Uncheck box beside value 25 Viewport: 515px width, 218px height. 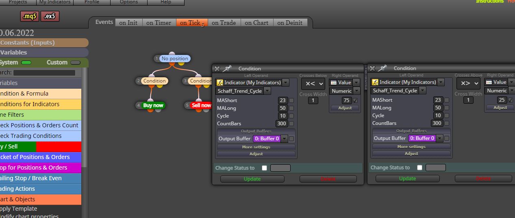point(511,100)
